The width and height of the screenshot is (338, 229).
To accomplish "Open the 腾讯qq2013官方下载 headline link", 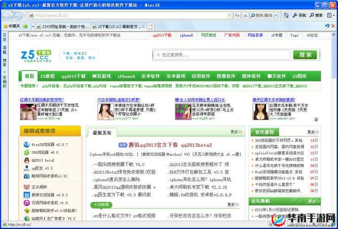I will [170, 145].
